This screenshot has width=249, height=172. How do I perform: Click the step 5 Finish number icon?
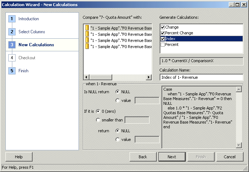[12, 71]
